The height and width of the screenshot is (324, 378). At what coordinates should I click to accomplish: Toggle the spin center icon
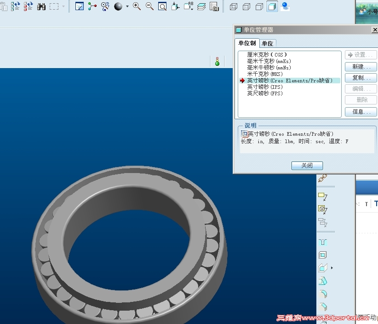92,6
